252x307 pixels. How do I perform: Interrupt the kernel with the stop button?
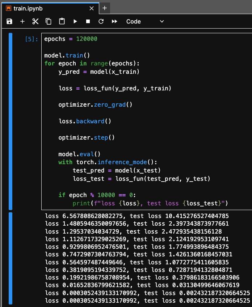tap(88, 21)
